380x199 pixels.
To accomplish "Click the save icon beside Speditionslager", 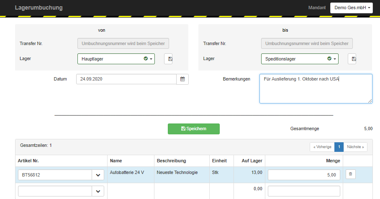I will point(352,59).
